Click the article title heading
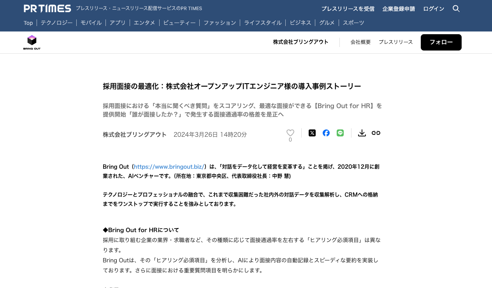This screenshot has width=492, height=288. [232, 86]
